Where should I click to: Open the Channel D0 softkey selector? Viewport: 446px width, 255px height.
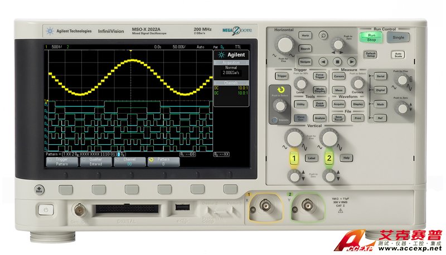129,162
